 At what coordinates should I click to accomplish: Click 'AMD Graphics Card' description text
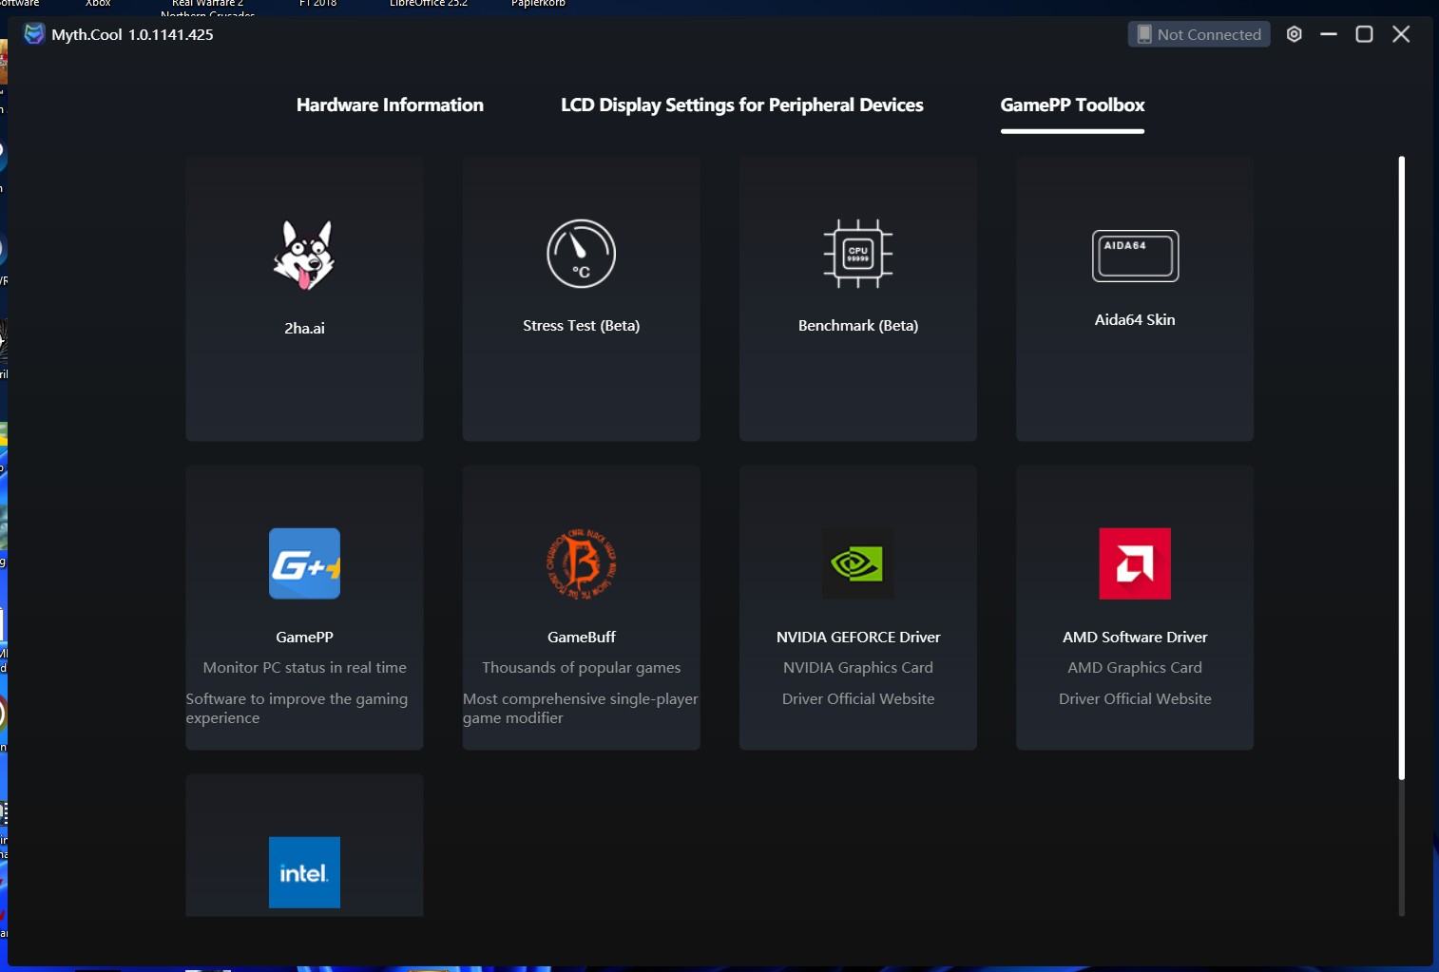[1135, 667]
